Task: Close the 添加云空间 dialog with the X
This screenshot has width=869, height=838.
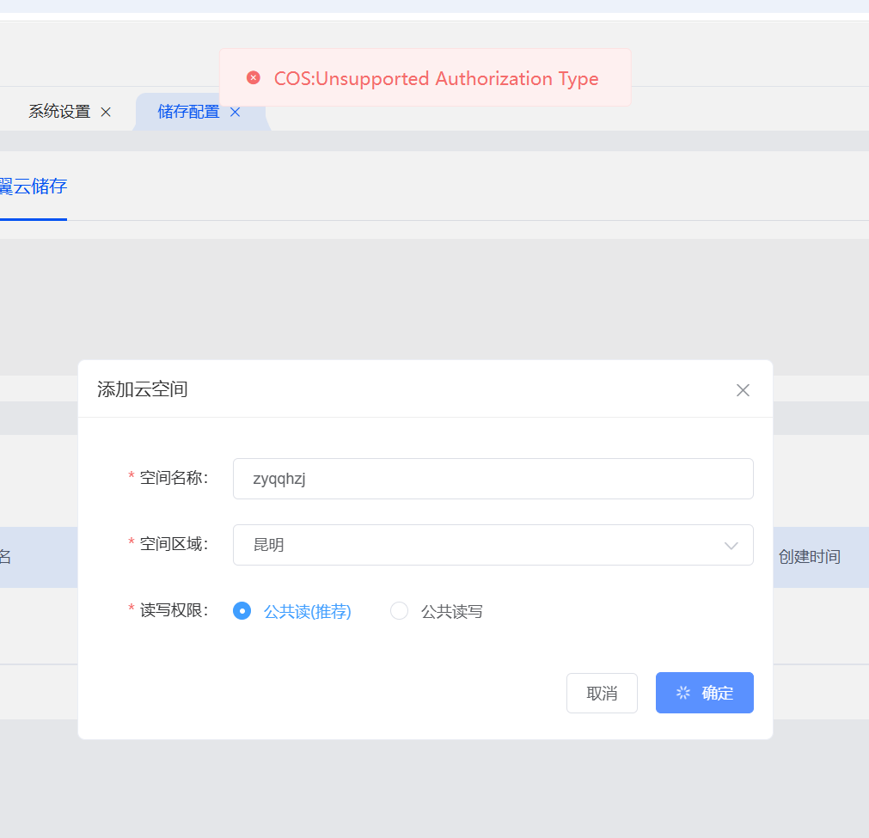Action: pyautogui.click(x=743, y=390)
